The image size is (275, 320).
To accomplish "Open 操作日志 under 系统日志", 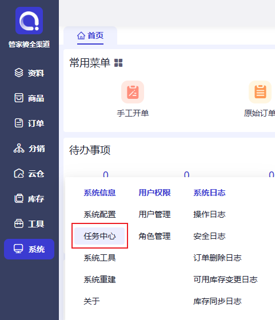I will 209,214.
